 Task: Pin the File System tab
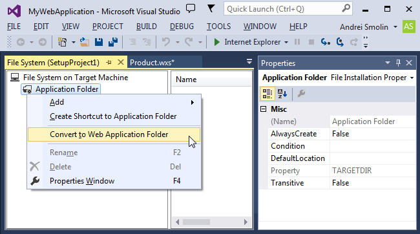(x=109, y=63)
